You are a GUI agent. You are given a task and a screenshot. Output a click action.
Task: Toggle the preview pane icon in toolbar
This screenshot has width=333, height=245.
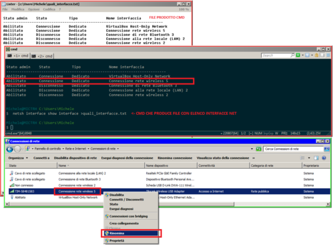[x=316, y=158]
